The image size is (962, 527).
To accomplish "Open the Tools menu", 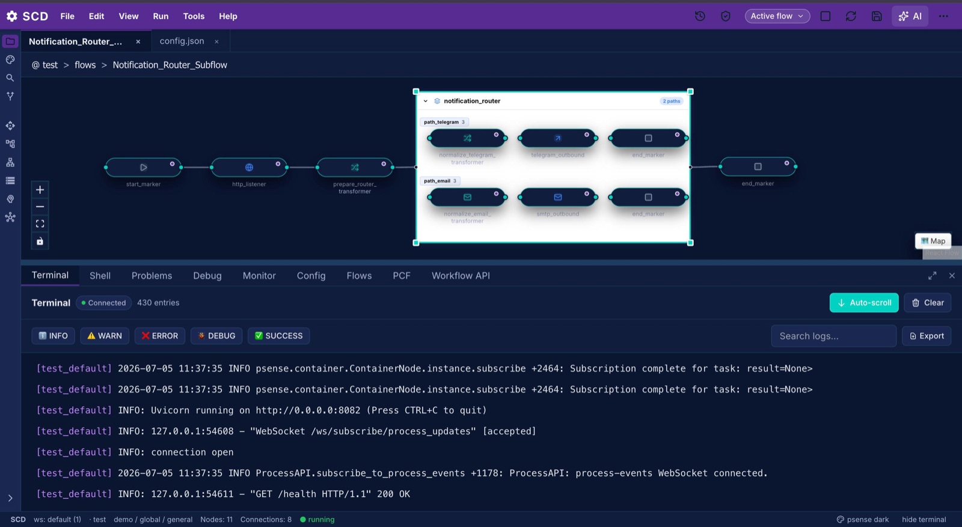I will (194, 16).
